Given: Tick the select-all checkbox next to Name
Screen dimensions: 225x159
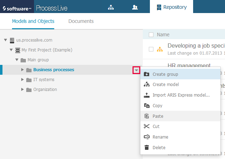Looking at the screenshot, I should [151, 35].
